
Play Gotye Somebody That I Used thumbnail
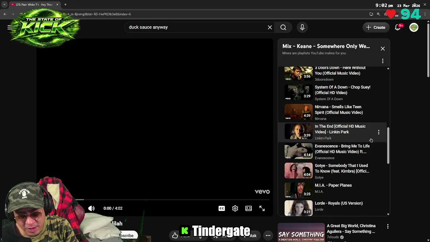(x=298, y=171)
